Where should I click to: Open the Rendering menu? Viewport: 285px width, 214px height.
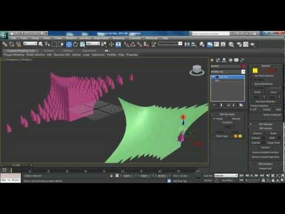(119, 38)
